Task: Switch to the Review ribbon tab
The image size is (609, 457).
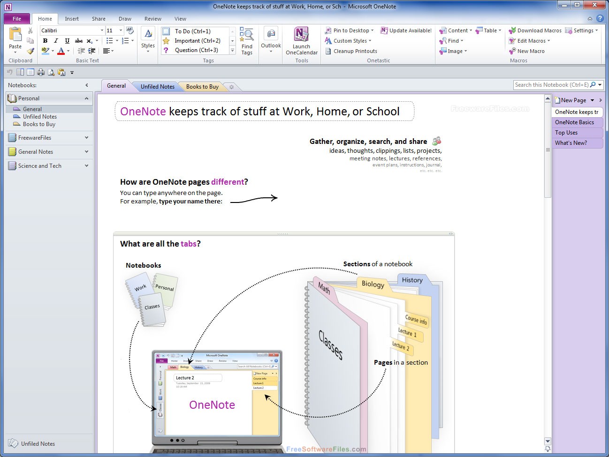Action: click(x=153, y=19)
